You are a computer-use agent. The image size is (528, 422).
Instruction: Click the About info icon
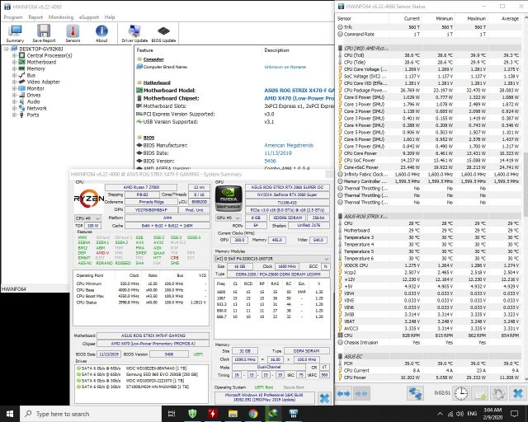pos(101,30)
